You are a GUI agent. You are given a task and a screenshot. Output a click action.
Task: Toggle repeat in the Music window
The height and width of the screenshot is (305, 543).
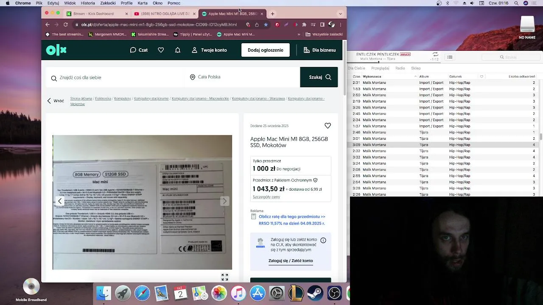(435, 55)
